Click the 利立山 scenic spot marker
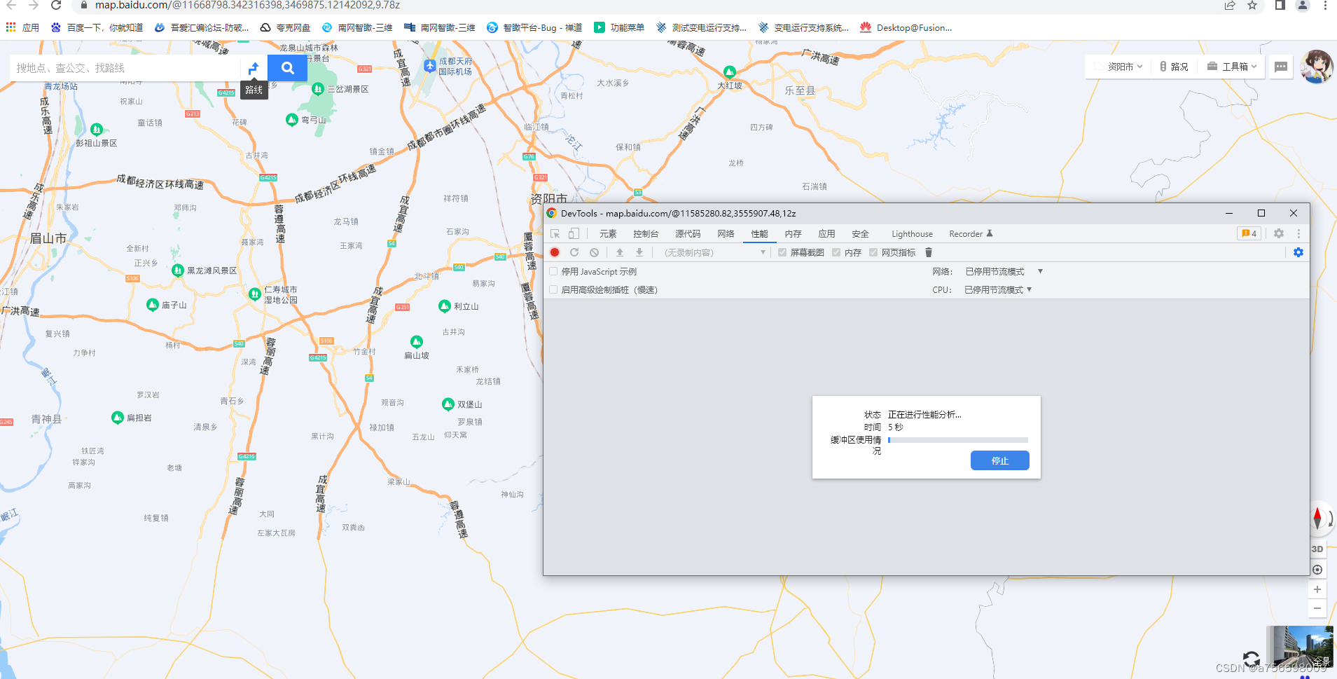This screenshot has width=1337, height=679. pos(445,306)
